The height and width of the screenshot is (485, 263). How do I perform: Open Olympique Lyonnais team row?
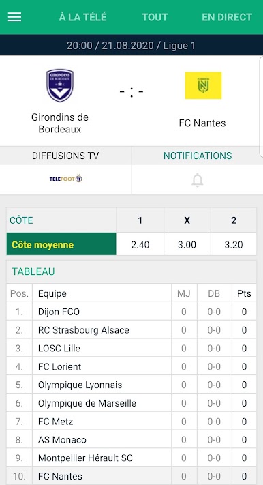tap(131, 385)
